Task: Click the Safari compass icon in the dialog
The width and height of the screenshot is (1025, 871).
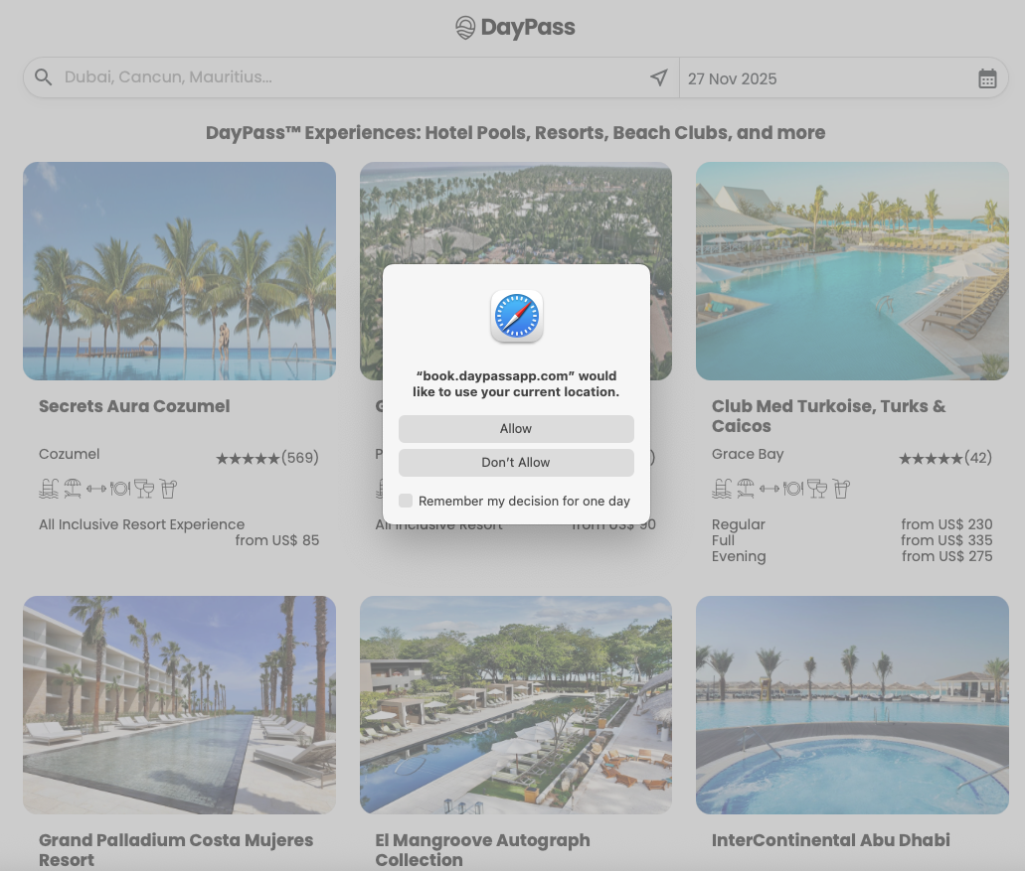Action: (516, 316)
